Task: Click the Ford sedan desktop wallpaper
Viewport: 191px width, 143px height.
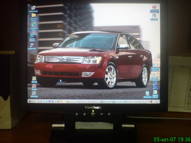Action: coord(95,60)
